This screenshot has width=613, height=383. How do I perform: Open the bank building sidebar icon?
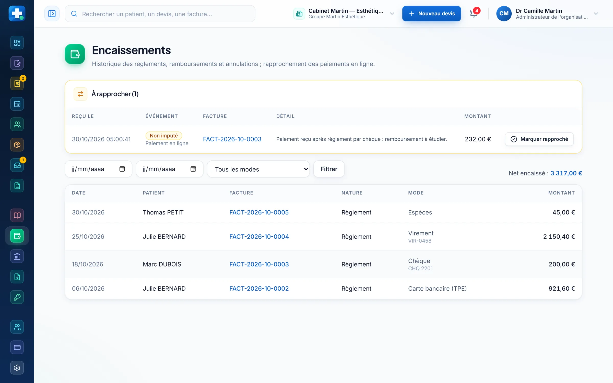click(x=17, y=256)
